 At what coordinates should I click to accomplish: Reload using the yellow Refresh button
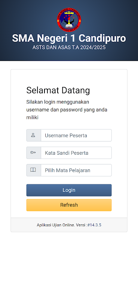(x=69, y=205)
